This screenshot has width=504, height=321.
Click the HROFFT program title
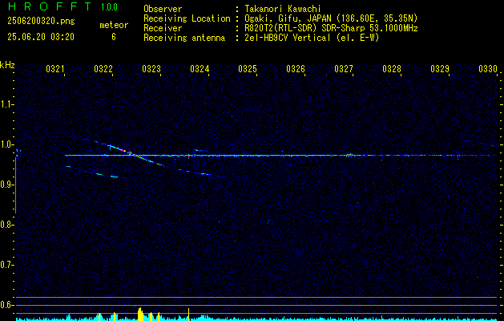pos(50,6)
